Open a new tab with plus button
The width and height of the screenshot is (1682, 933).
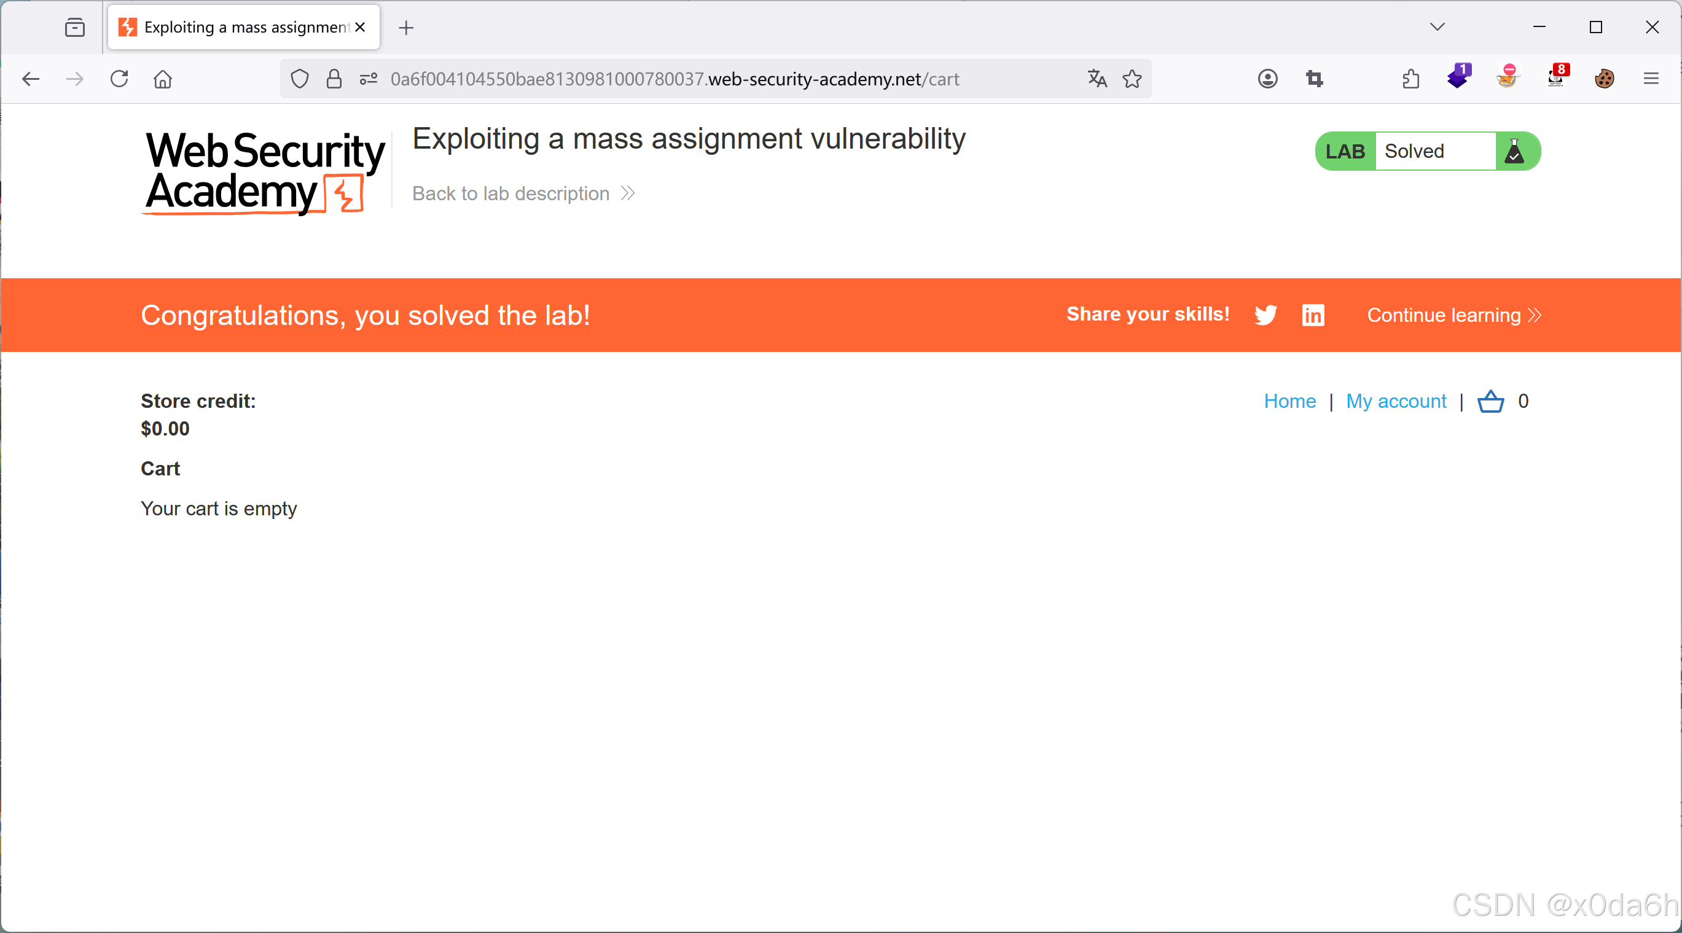(406, 28)
